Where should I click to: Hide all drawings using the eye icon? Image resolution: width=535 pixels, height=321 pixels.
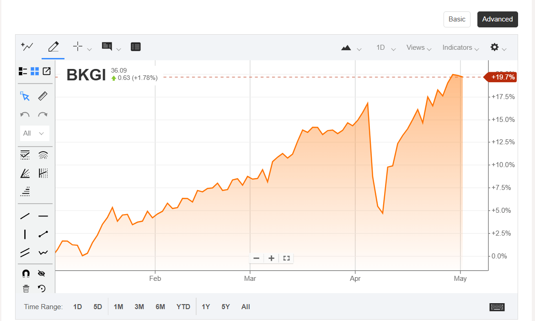pyautogui.click(x=42, y=273)
